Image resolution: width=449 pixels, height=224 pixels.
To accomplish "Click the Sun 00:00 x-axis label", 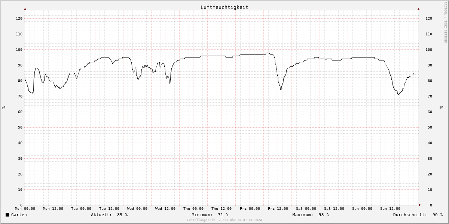I will (362, 209).
